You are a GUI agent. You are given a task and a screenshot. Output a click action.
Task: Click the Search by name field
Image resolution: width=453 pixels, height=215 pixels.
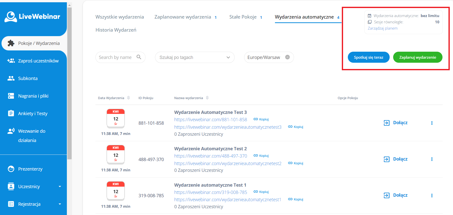(x=115, y=57)
